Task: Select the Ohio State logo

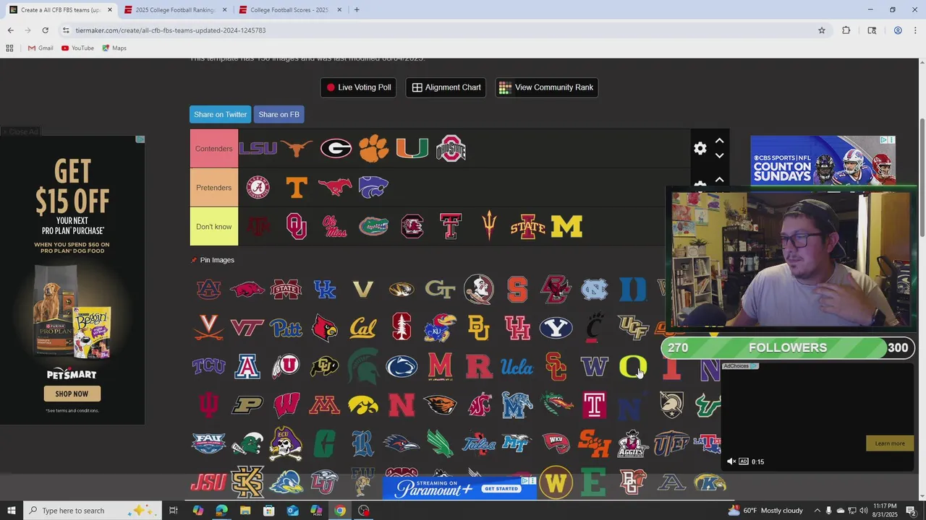Action: 451,149
